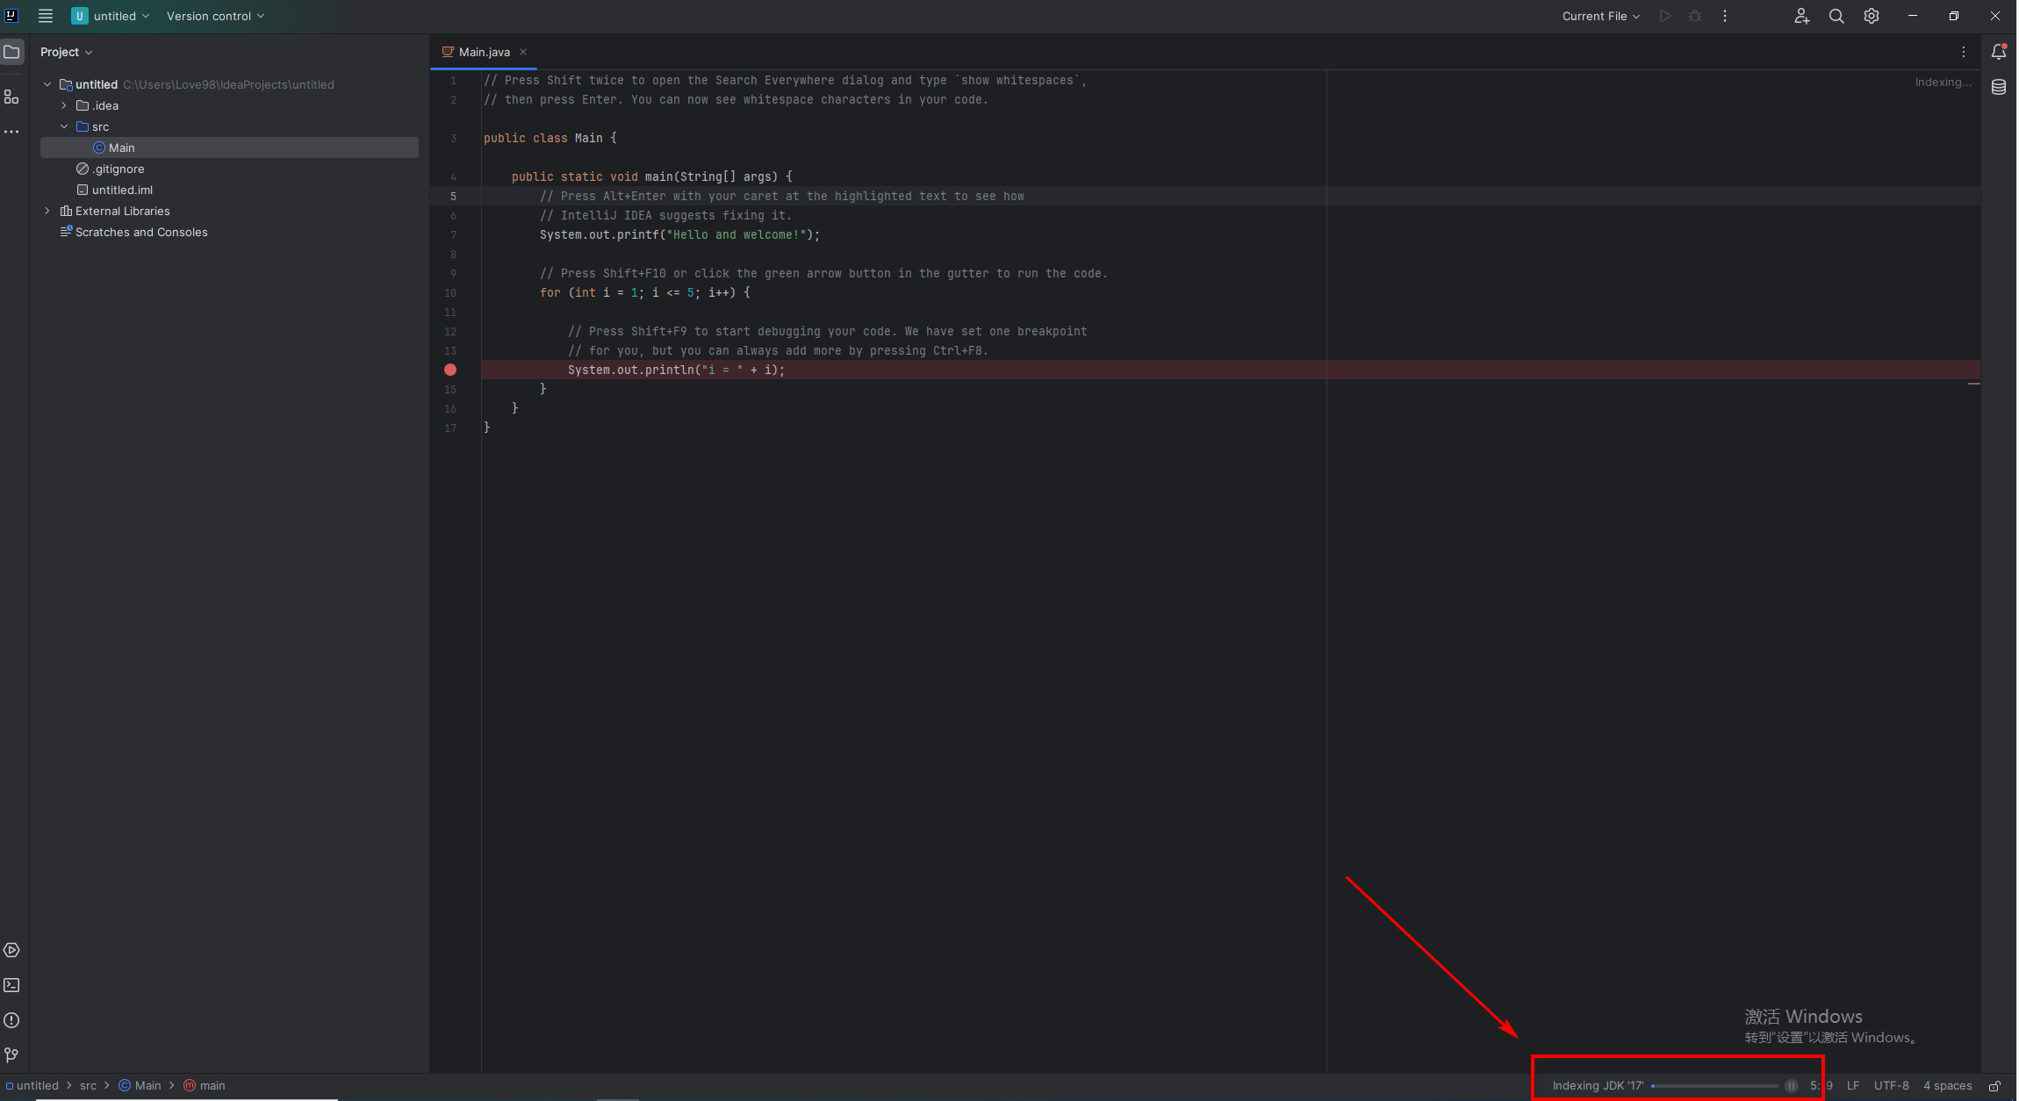Click the 4 spaces indent setting

pyautogui.click(x=1947, y=1086)
